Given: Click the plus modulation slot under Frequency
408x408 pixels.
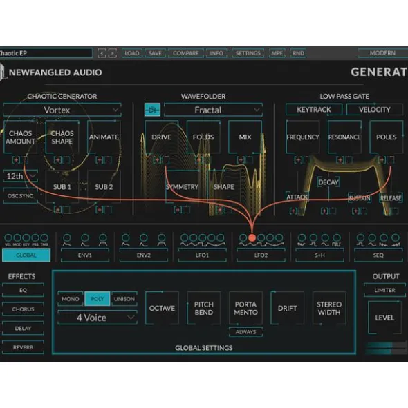Looking at the screenshot, I should click(298, 159).
